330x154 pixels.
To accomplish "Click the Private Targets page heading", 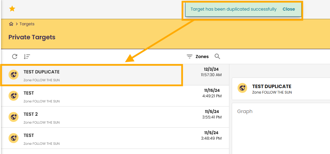I will 32,37.
